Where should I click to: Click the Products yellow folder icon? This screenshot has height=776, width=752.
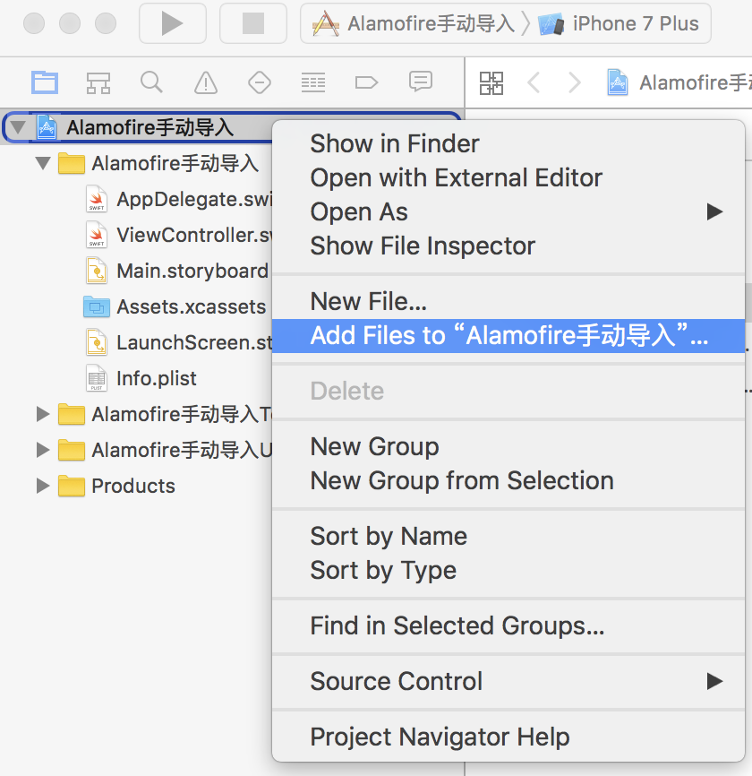click(x=72, y=486)
